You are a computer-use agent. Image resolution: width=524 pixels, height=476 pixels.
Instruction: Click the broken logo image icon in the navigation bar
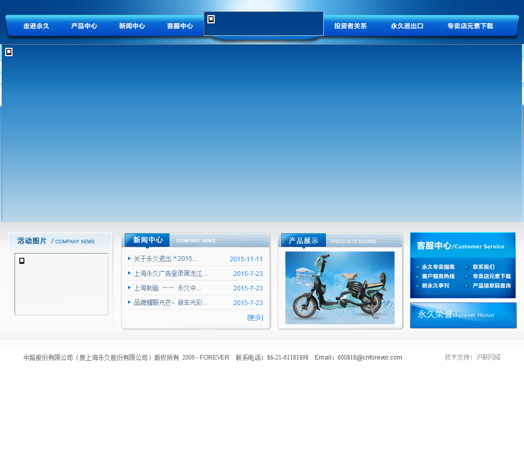[x=211, y=19]
